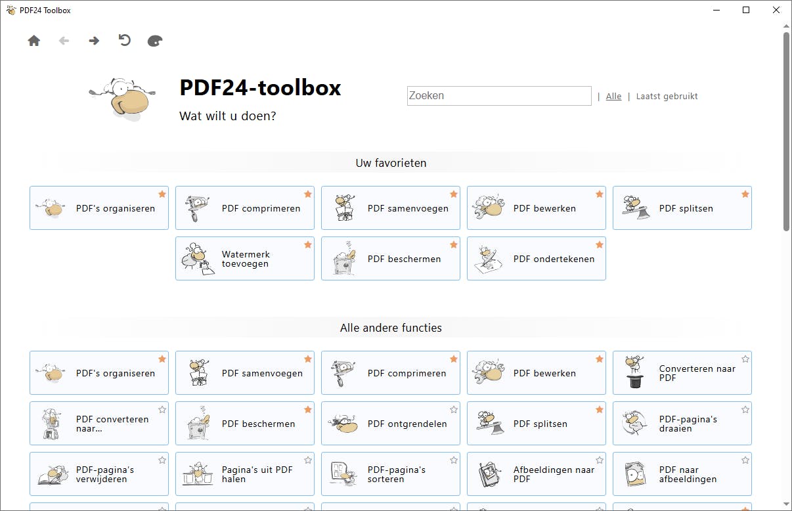Screen dimensions: 792x511
Task: Favorite PDF naar afbeeldingen via star
Action: click(745, 460)
